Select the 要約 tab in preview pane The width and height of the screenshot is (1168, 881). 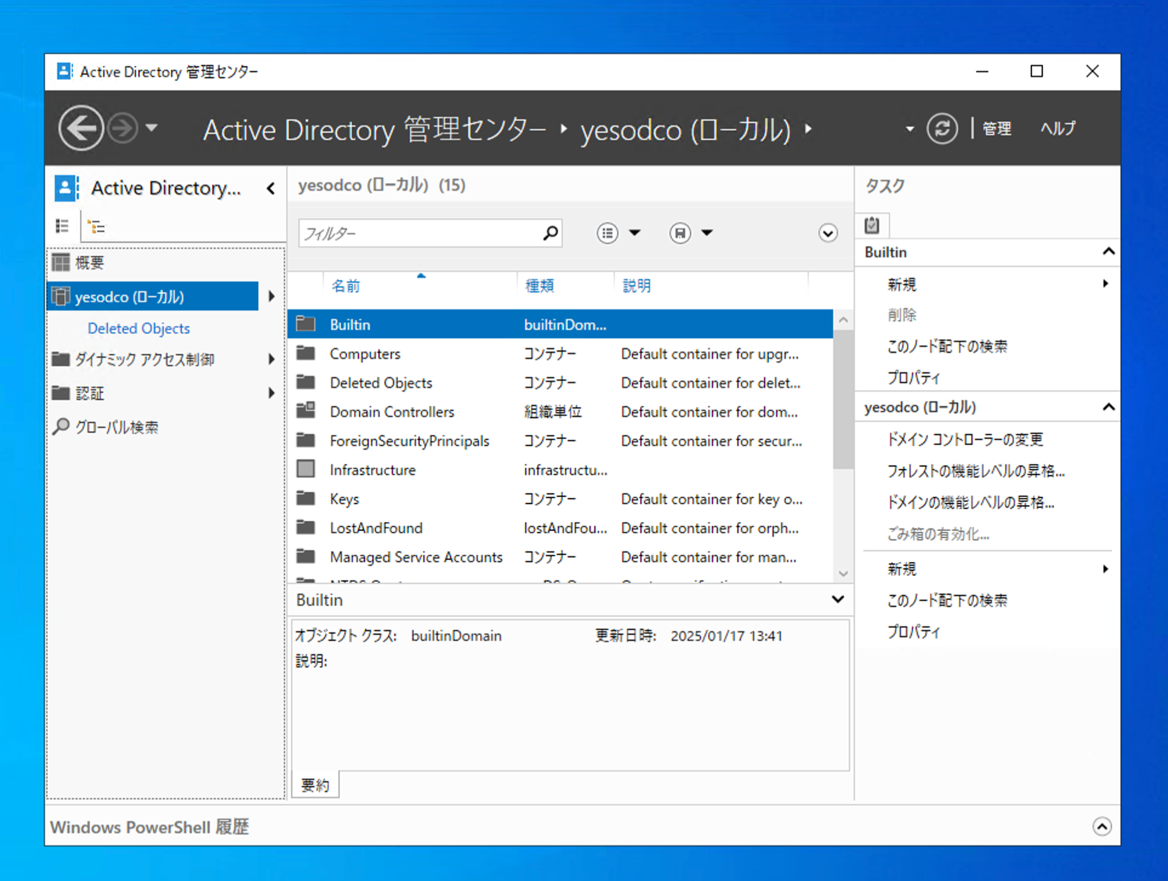coord(315,785)
